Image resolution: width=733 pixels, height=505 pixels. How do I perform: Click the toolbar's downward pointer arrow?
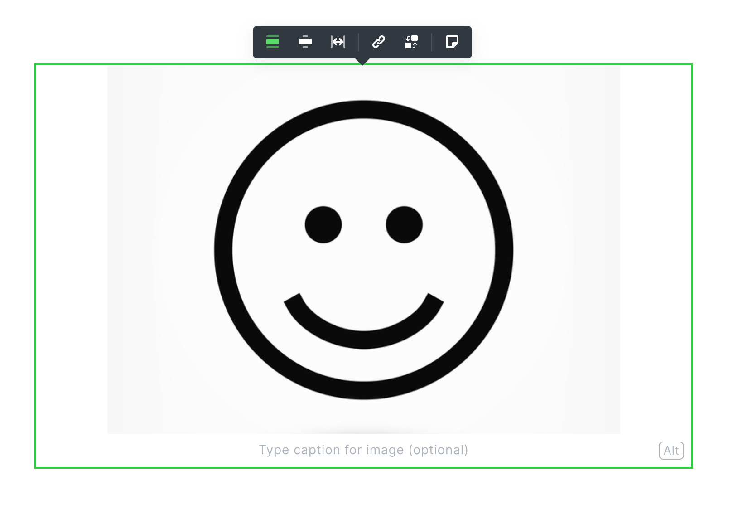[x=362, y=62]
